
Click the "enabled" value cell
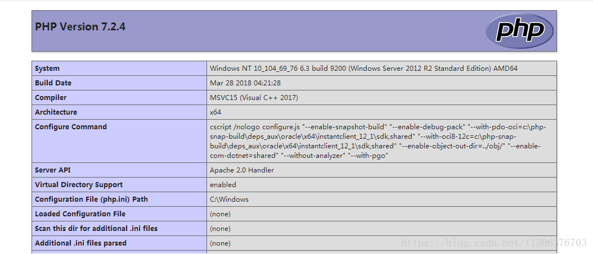(381, 185)
